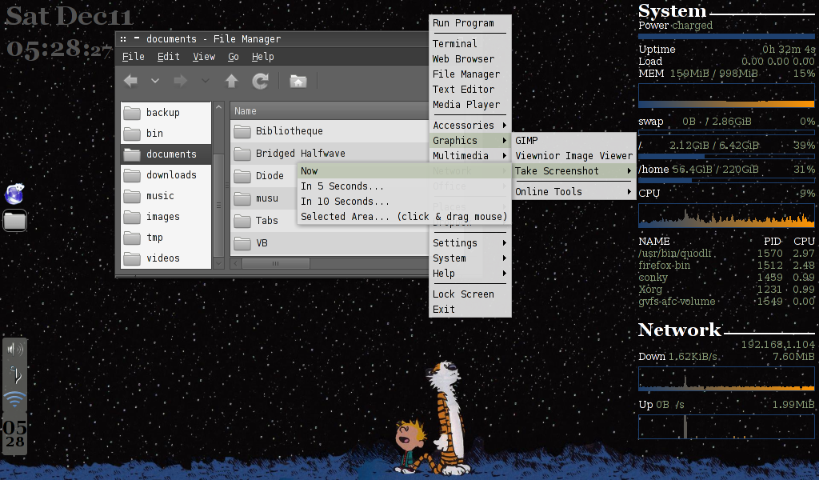Expand the System submenu
819x480 pixels.
(x=469, y=258)
